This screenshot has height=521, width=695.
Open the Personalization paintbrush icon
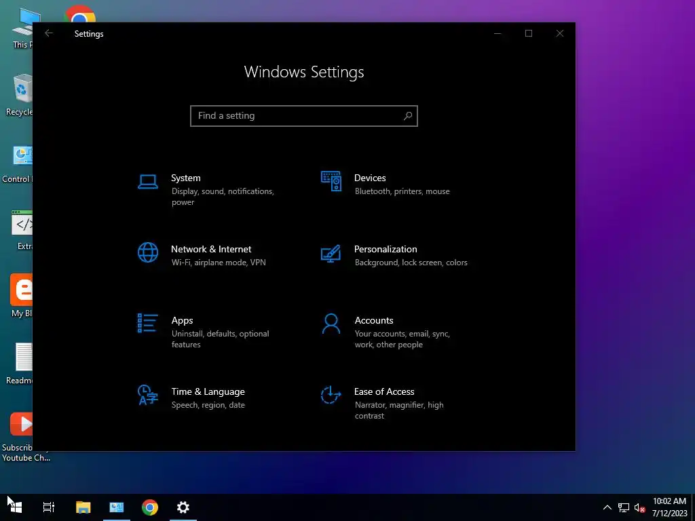[331, 254]
